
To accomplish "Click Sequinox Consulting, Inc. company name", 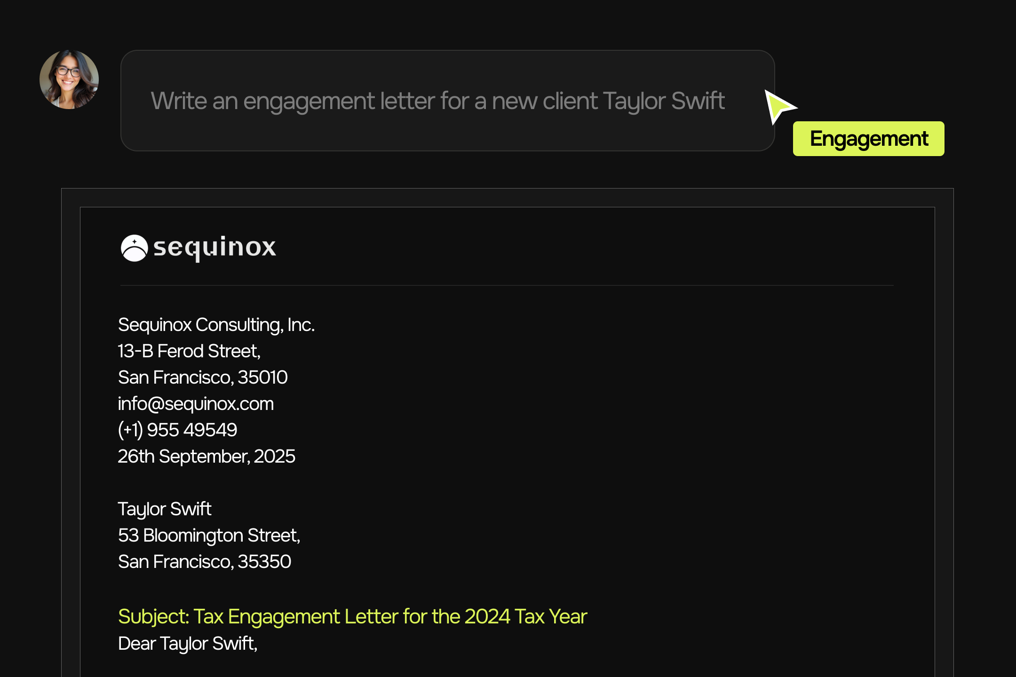I will 216,325.
